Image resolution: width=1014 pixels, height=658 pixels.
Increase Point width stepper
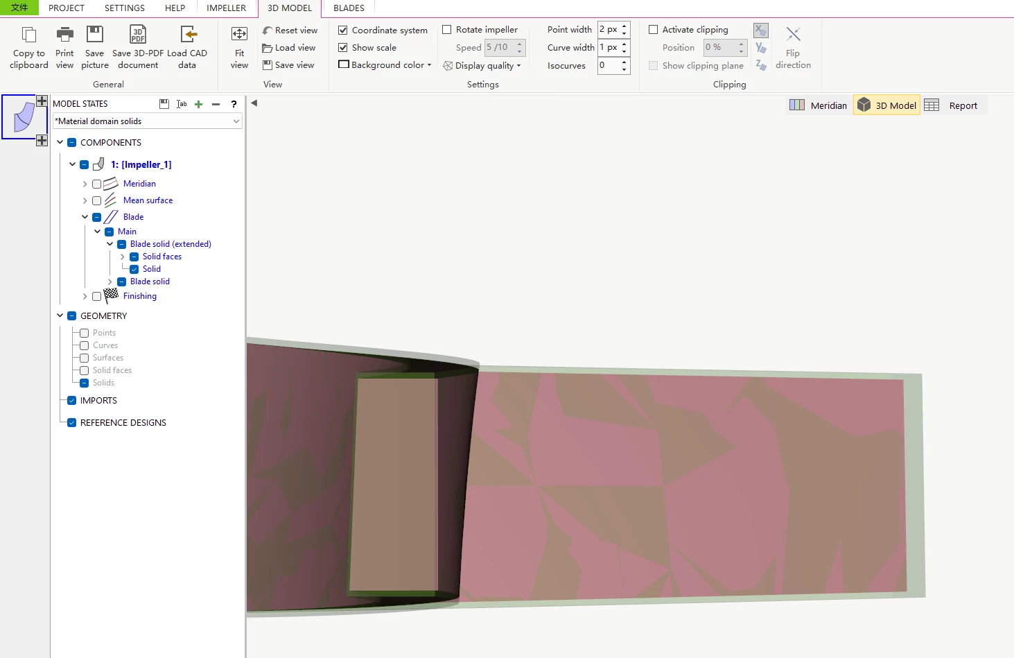click(x=624, y=26)
